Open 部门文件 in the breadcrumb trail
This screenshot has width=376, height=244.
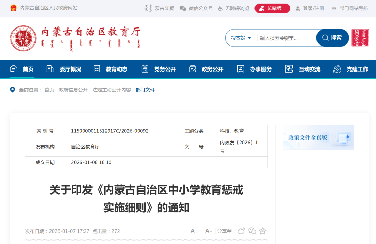145,90
